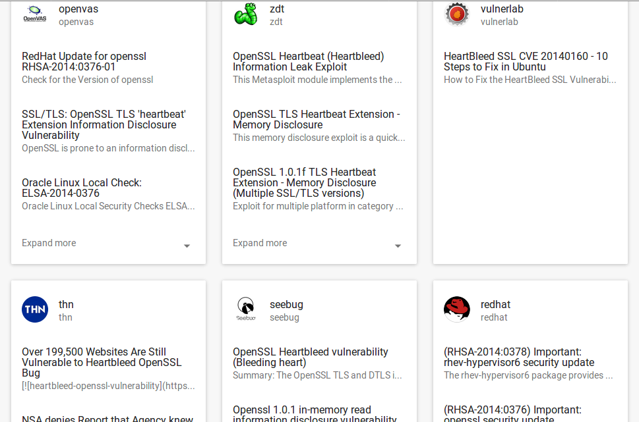Click 'This Metasploit module implements the ...' description

pyautogui.click(x=317, y=80)
